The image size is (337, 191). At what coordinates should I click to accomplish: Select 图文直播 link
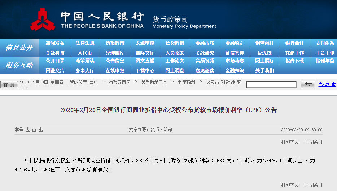click(145, 61)
